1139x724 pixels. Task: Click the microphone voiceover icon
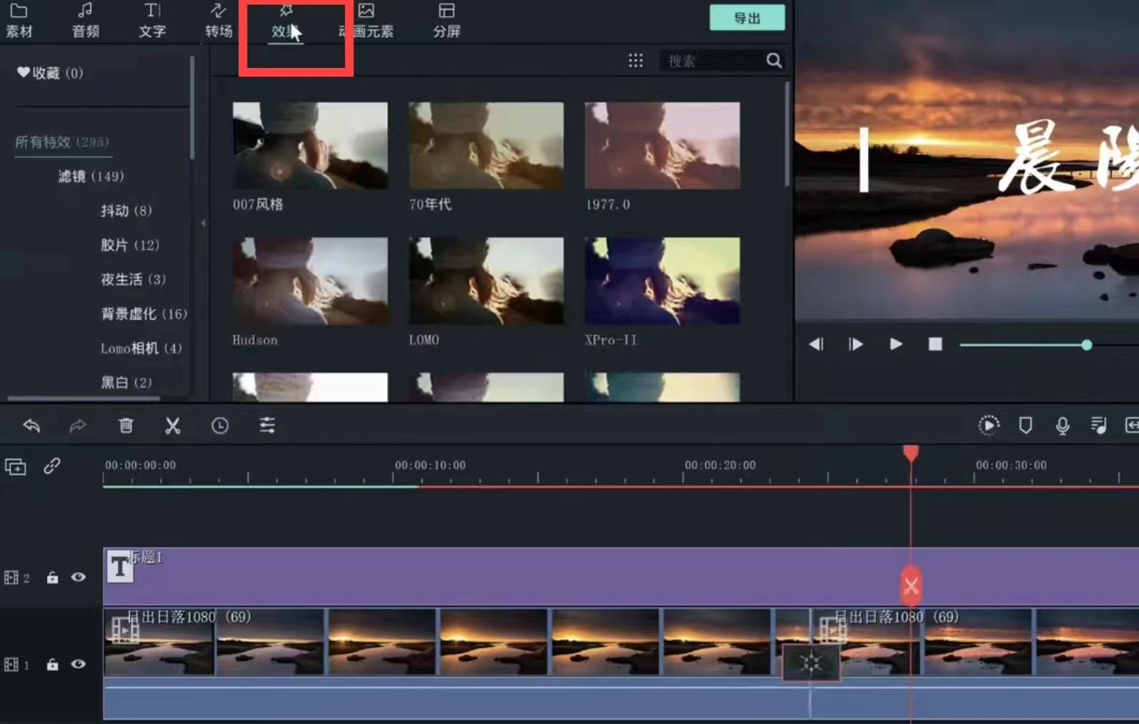[1062, 426]
